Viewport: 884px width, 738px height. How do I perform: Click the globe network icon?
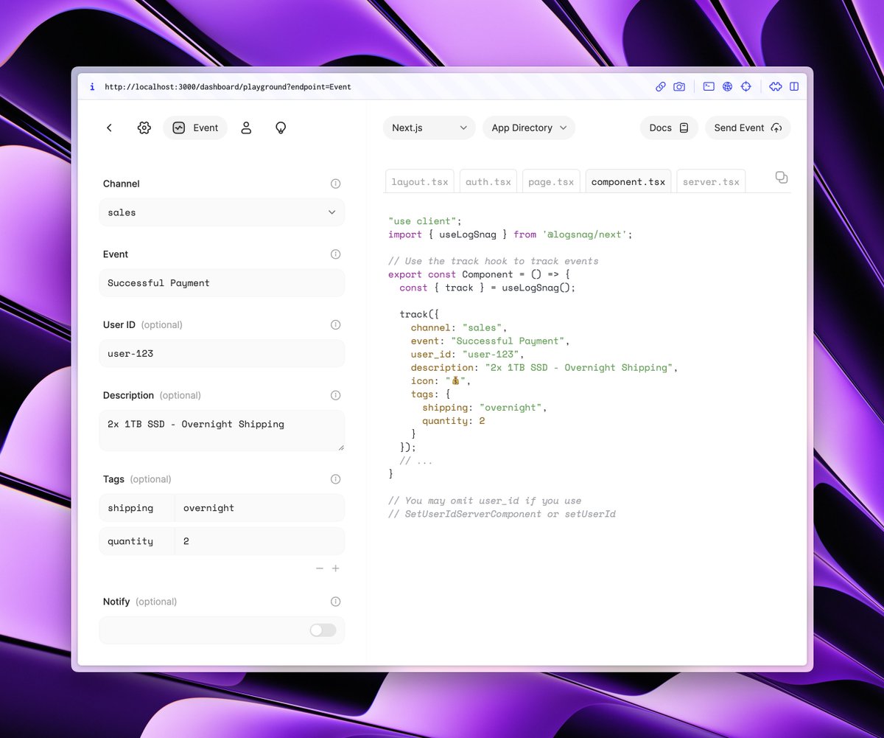coord(727,86)
